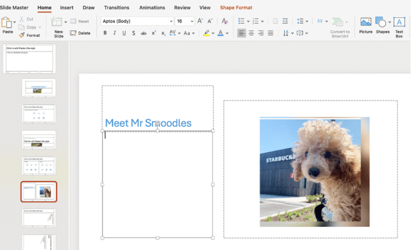411x250 pixels.
Task: Click the Delete button
Action: point(80,33)
